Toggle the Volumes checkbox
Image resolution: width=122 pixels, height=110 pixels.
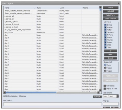pos(105,40)
